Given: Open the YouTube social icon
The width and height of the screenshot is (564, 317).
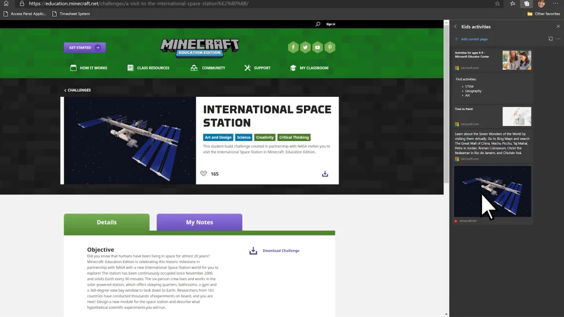Looking at the screenshot, I should click(318, 47).
